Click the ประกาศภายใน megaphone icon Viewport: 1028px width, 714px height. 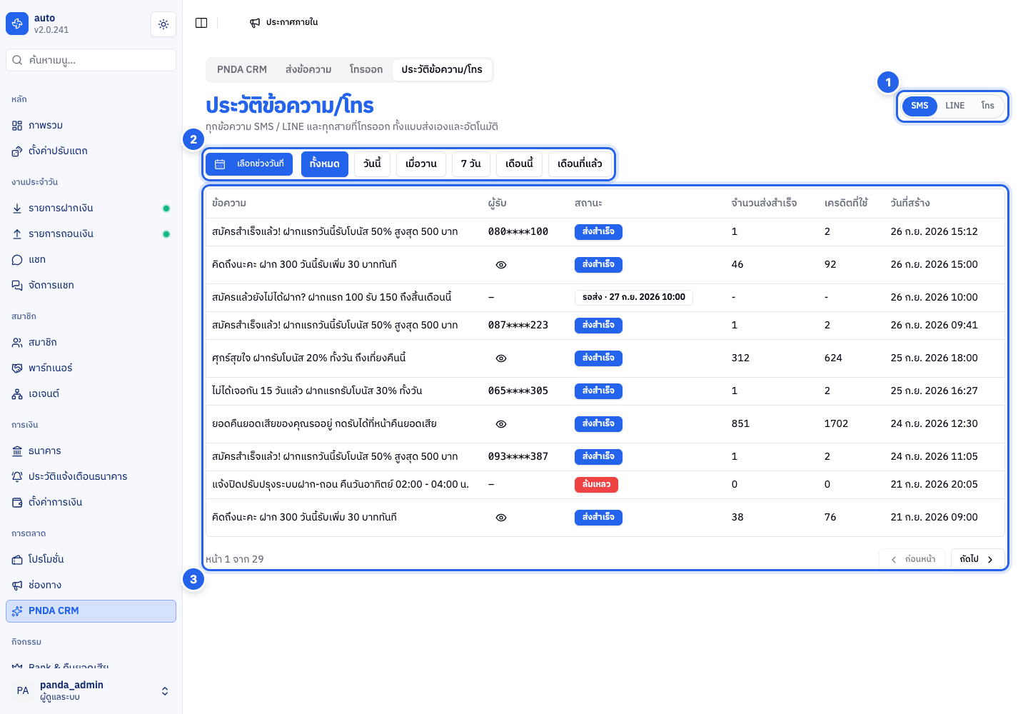[255, 23]
